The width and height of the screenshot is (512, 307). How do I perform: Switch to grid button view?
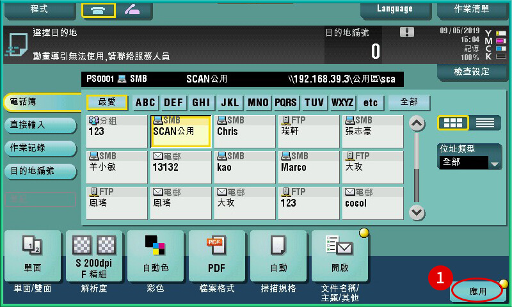(x=452, y=123)
